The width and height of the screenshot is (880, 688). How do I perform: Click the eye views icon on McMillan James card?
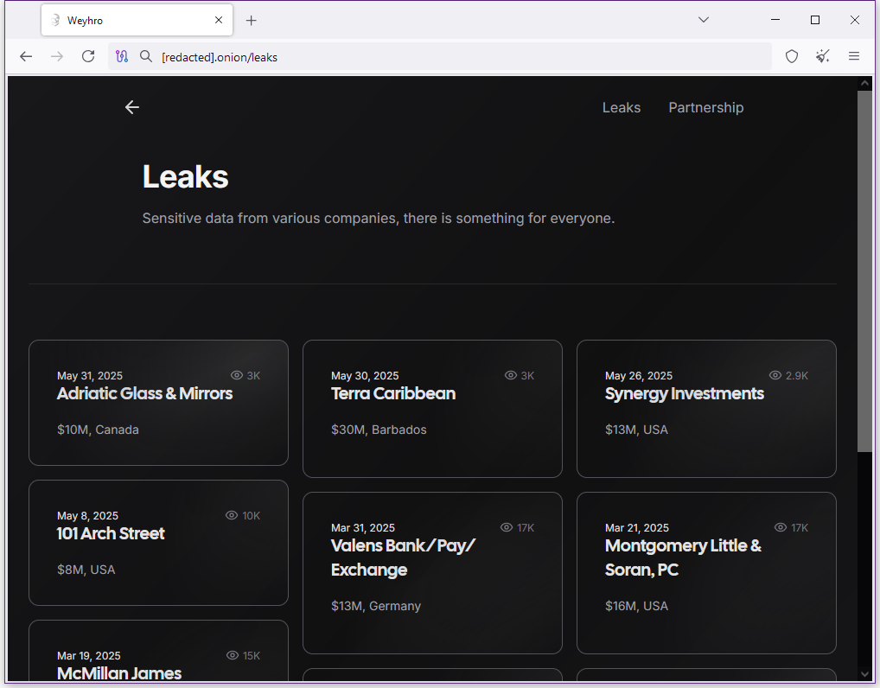pos(233,655)
